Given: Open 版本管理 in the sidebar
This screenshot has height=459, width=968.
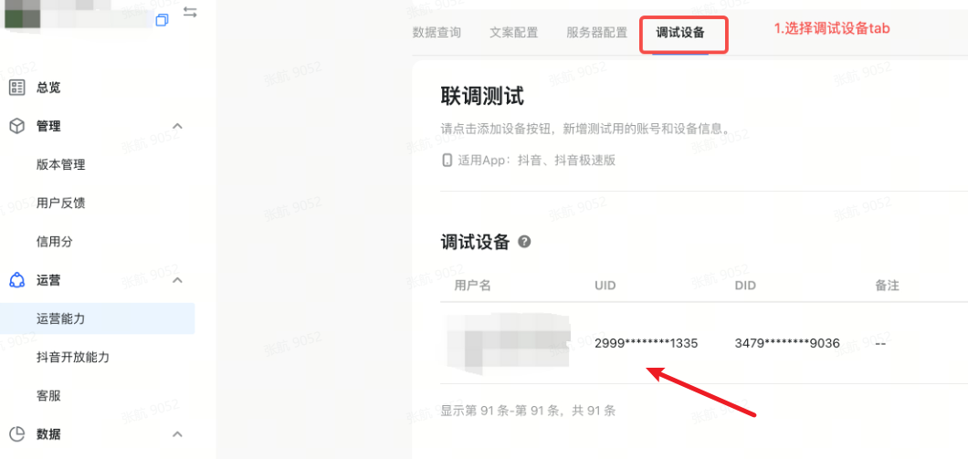Looking at the screenshot, I should [x=60, y=165].
